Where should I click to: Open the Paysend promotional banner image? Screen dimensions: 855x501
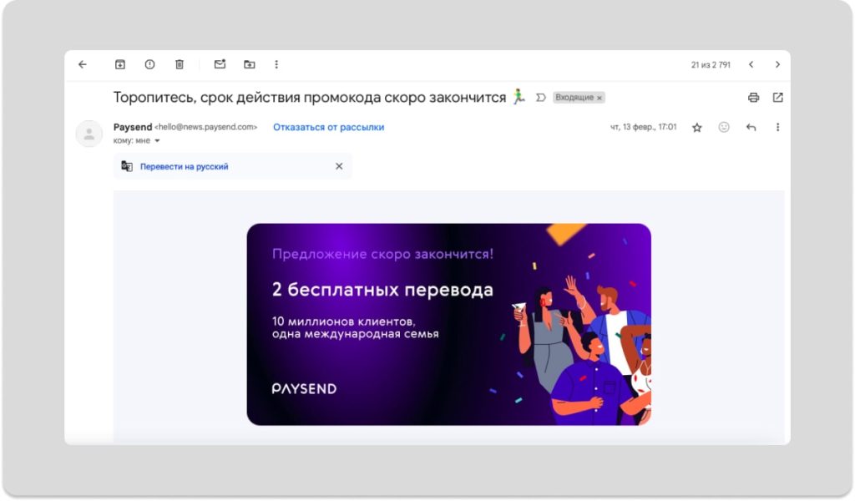click(x=448, y=324)
